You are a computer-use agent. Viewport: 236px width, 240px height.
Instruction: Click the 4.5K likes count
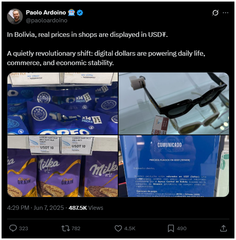(130, 228)
